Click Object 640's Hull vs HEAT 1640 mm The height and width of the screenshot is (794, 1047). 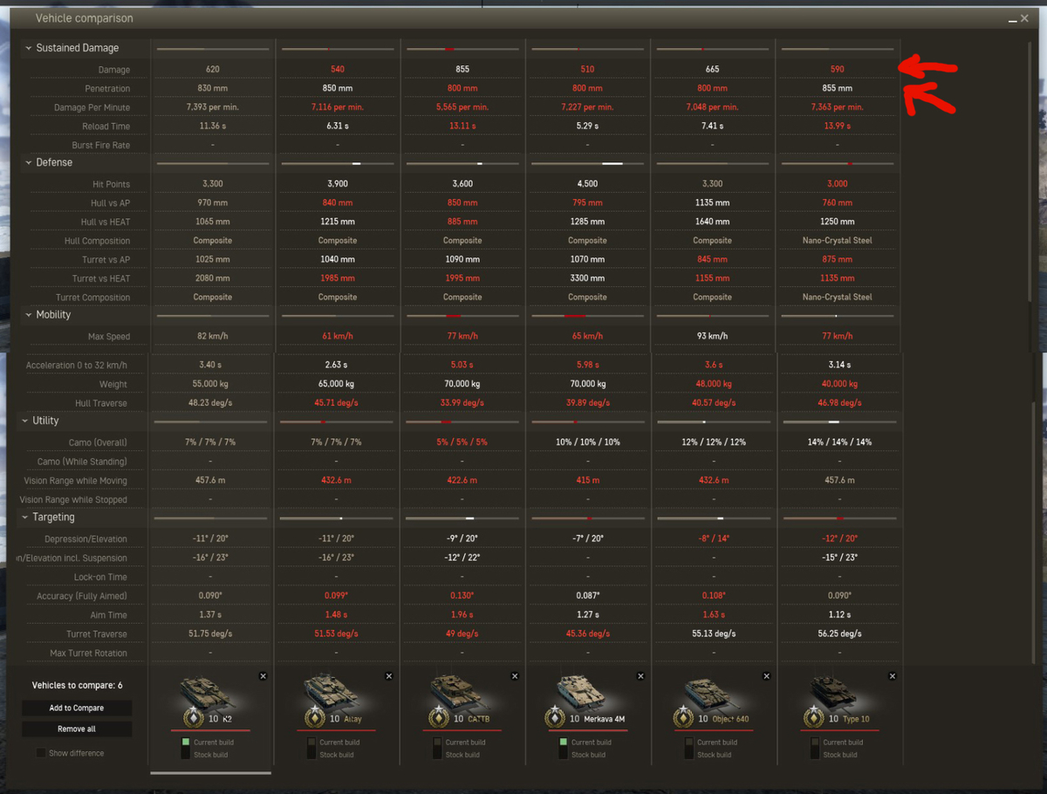[x=713, y=222]
